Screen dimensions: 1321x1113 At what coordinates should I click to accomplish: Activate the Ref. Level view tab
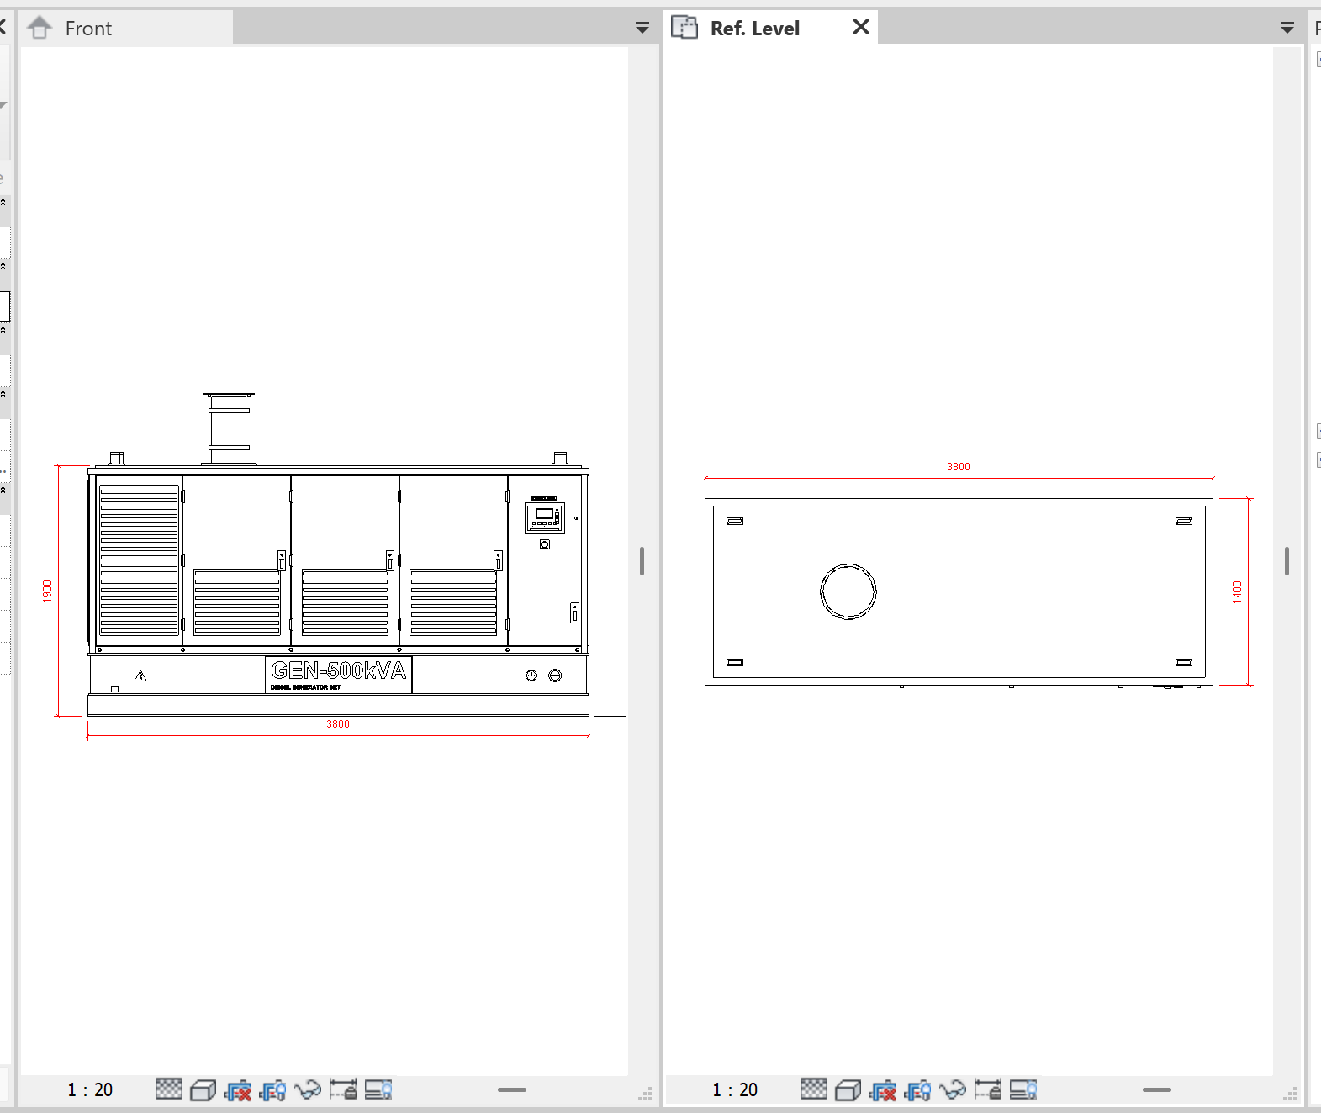(755, 29)
